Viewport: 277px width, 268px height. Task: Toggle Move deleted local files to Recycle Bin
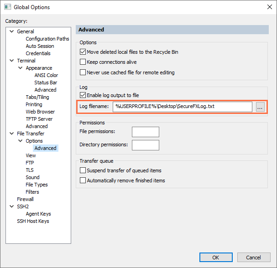coord(83,52)
